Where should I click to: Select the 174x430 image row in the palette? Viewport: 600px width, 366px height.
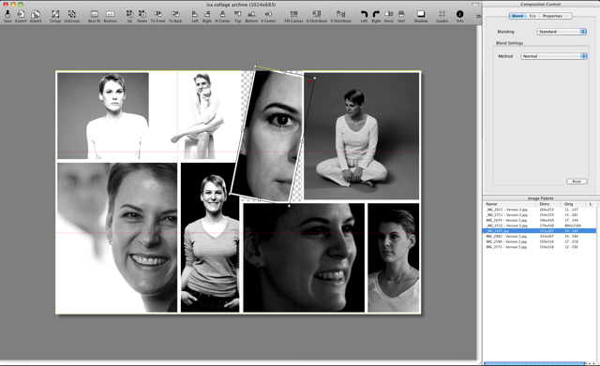539,226
